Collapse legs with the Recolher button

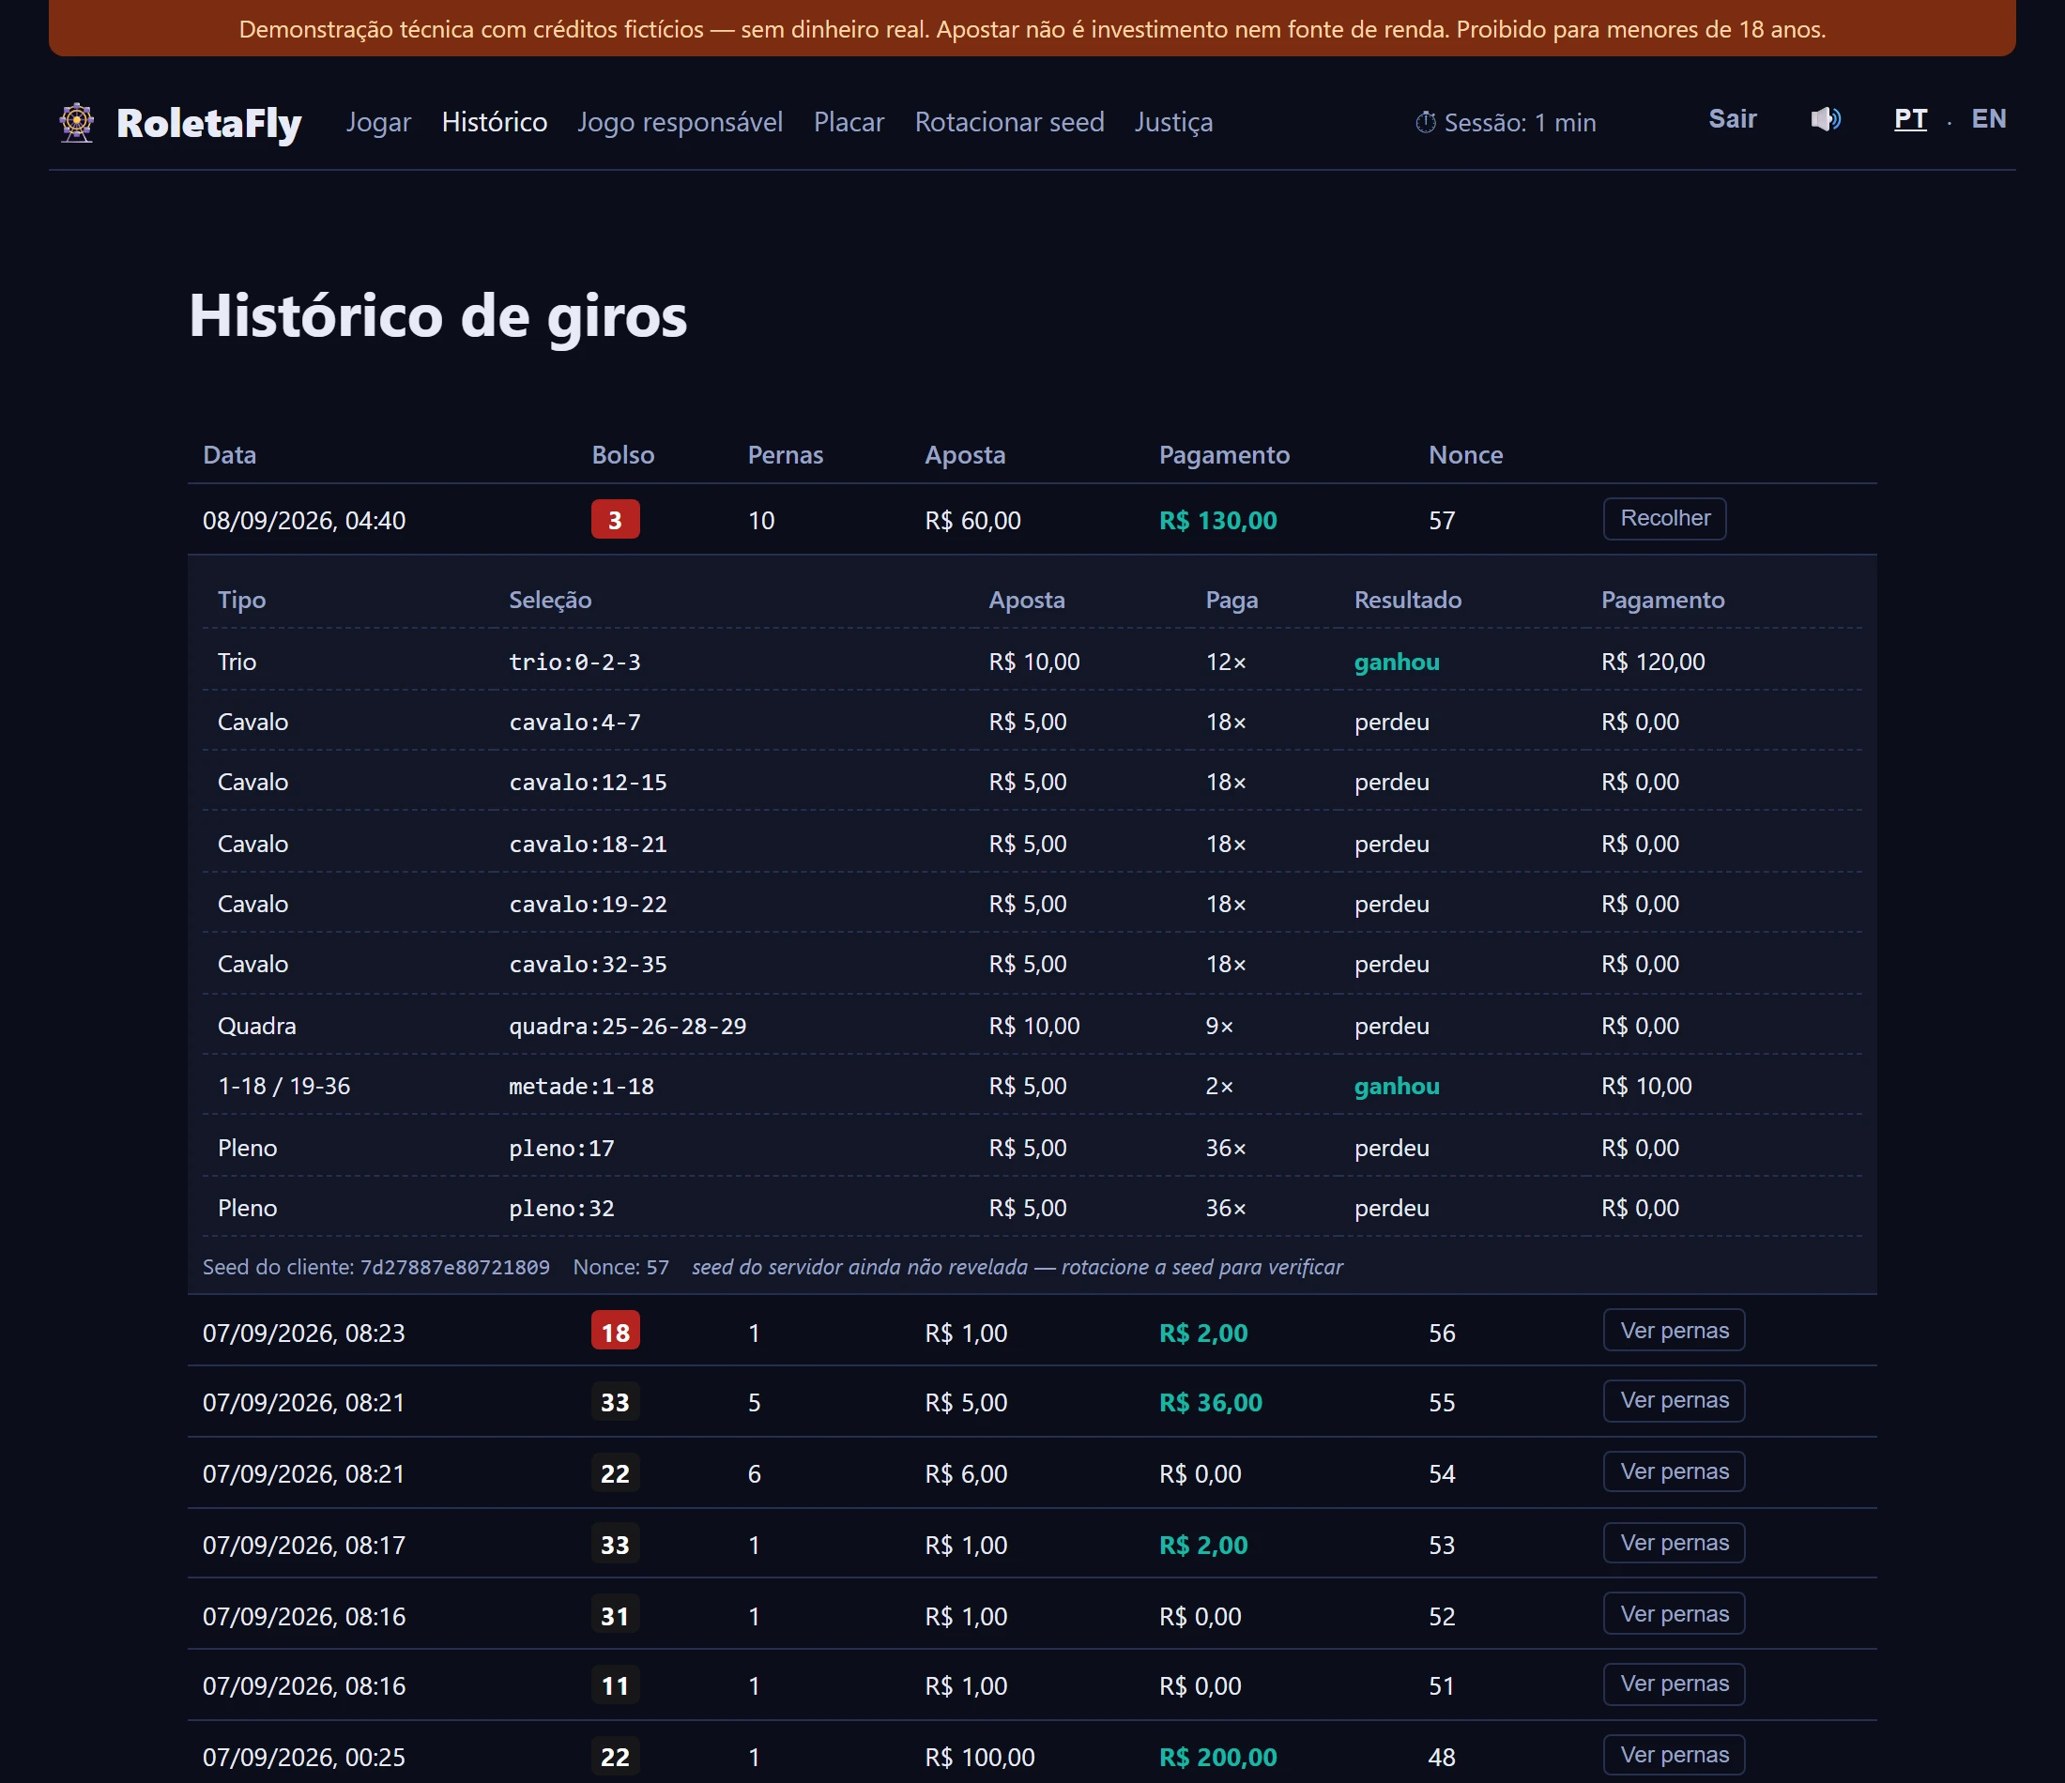coord(1664,518)
